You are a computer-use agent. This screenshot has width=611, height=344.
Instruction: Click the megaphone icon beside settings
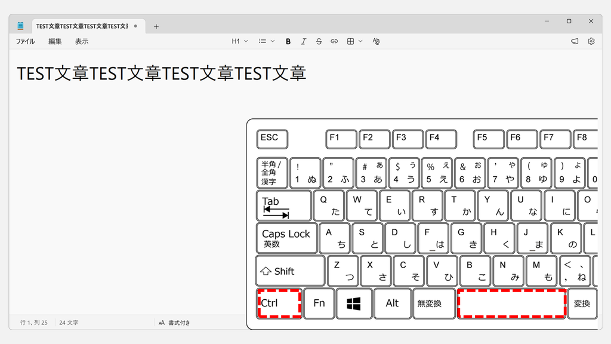point(575,41)
